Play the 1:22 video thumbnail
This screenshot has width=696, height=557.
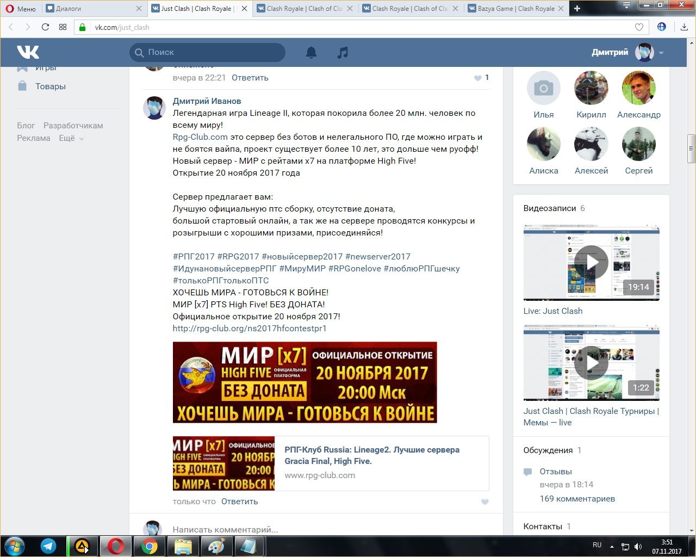point(591,362)
